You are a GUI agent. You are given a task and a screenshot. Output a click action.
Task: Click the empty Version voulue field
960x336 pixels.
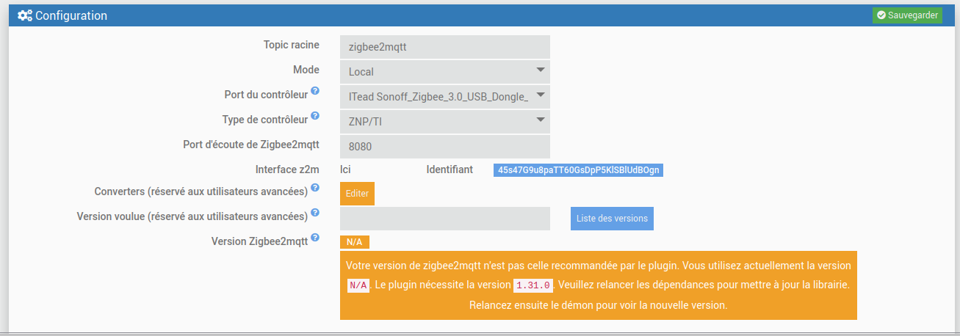click(x=445, y=219)
